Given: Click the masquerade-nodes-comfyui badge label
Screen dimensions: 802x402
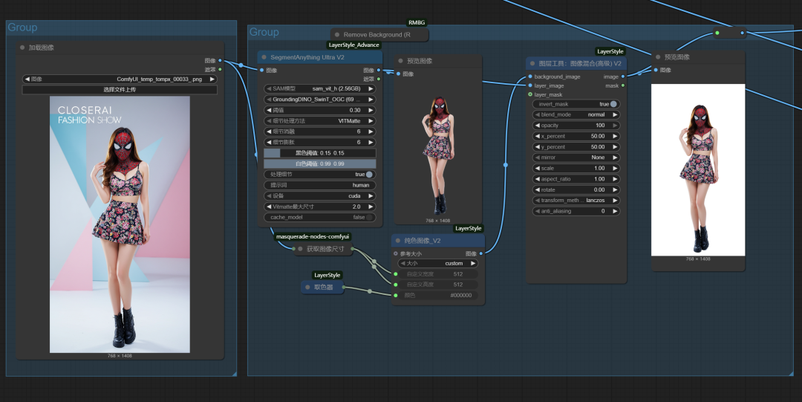Looking at the screenshot, I should coord(312,236).
